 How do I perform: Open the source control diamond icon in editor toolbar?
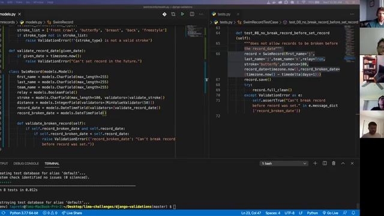coord(164,14)
